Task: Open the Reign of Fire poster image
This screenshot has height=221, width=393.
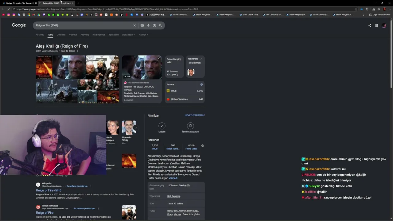Action: (44, 68)
